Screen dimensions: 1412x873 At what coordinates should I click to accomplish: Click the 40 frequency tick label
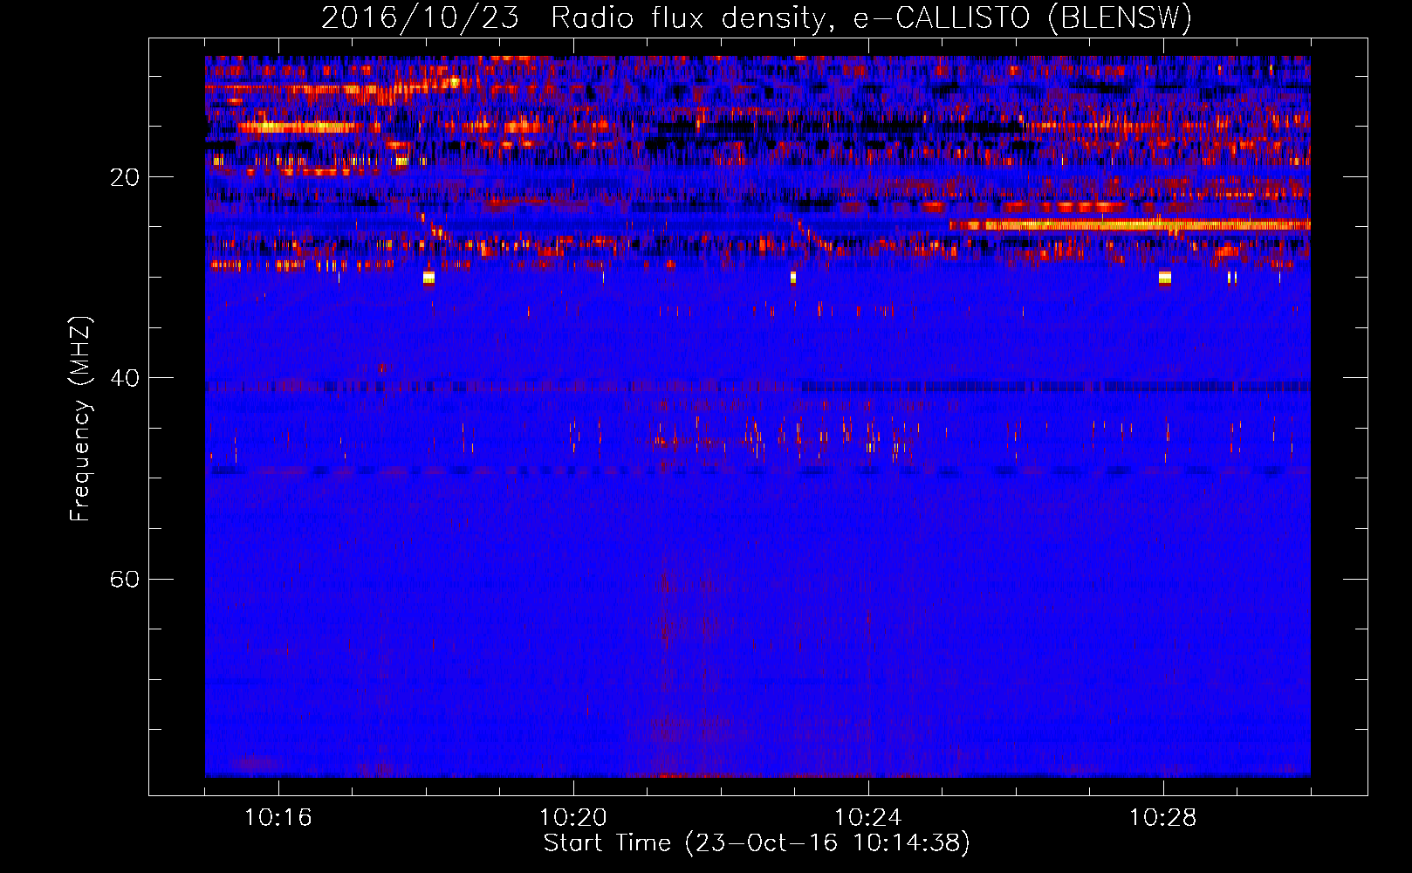pos(125,378)
